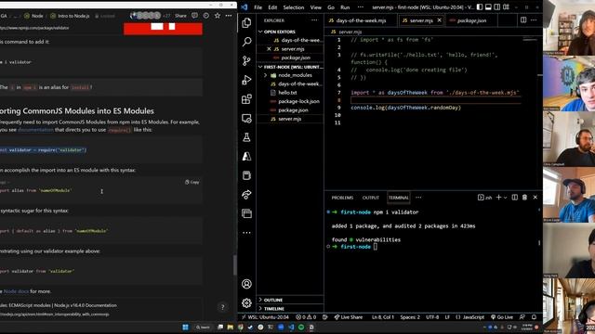Click Go Live in the status bar
The height and width of the screenshot is (334, 595).
tap(502, 317)
